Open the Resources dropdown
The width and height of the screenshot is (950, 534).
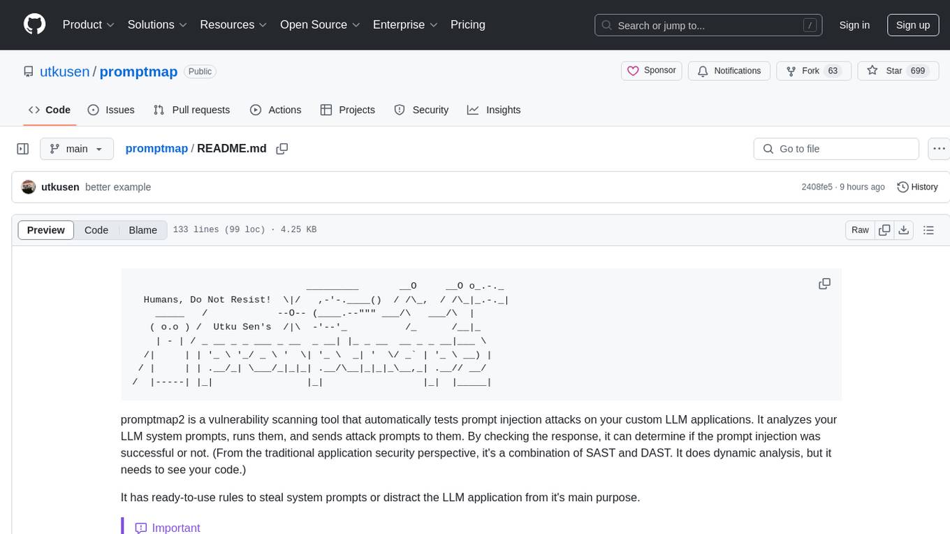click(x=234, y=24)
